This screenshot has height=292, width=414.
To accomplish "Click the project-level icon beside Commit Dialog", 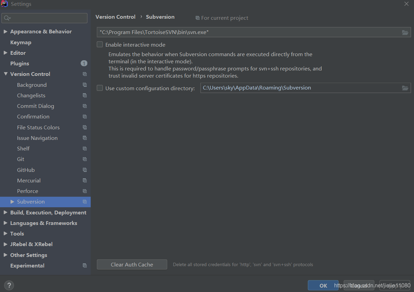I will (x=85, y=106).
